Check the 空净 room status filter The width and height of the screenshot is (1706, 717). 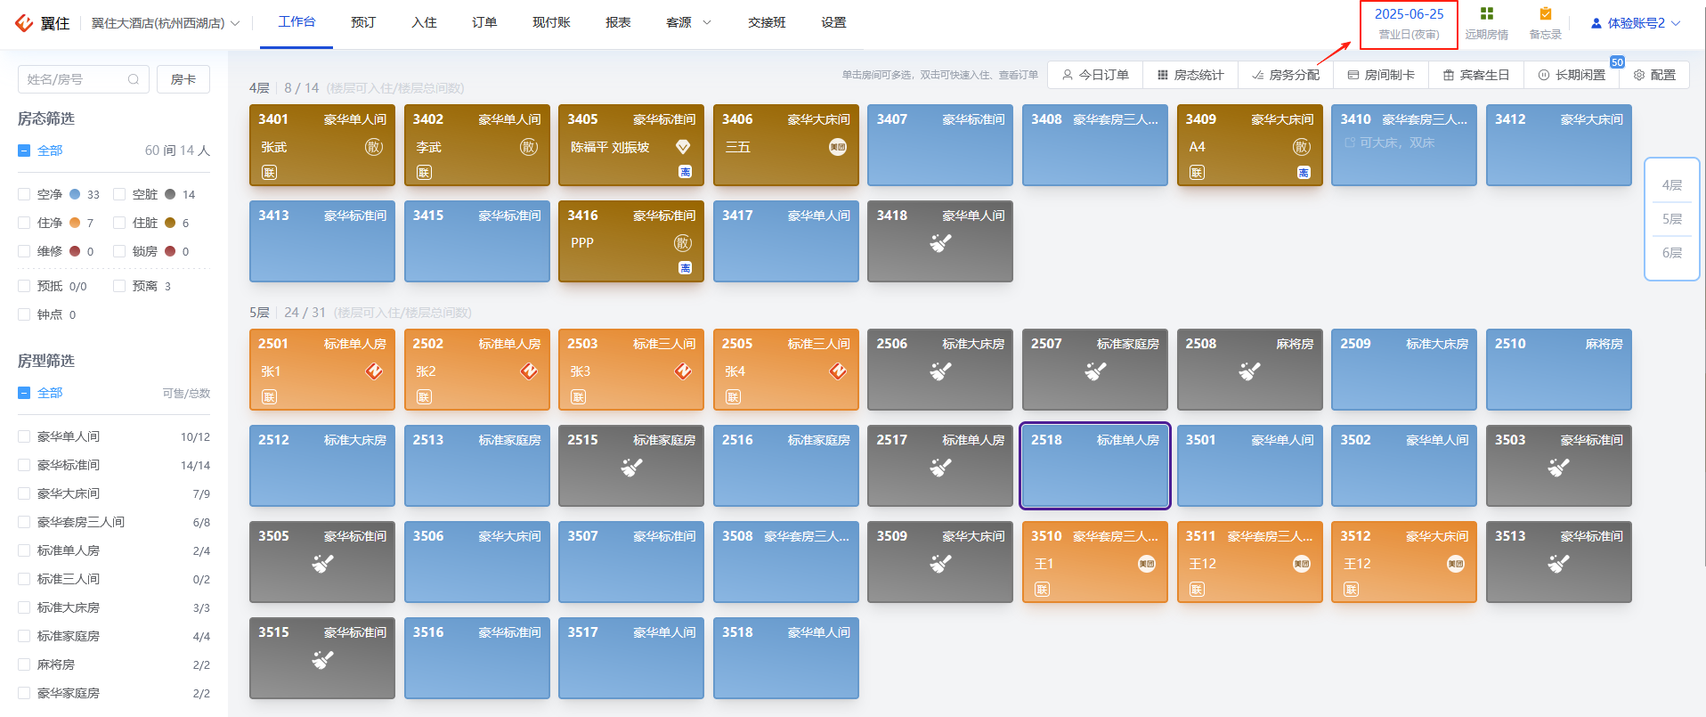(24, 194)
